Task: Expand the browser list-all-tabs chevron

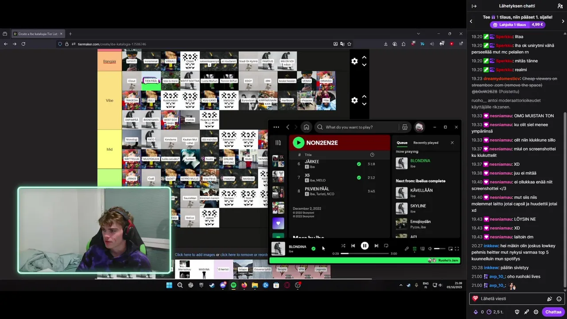Action: pyautogui.click(x=418, y=34)
